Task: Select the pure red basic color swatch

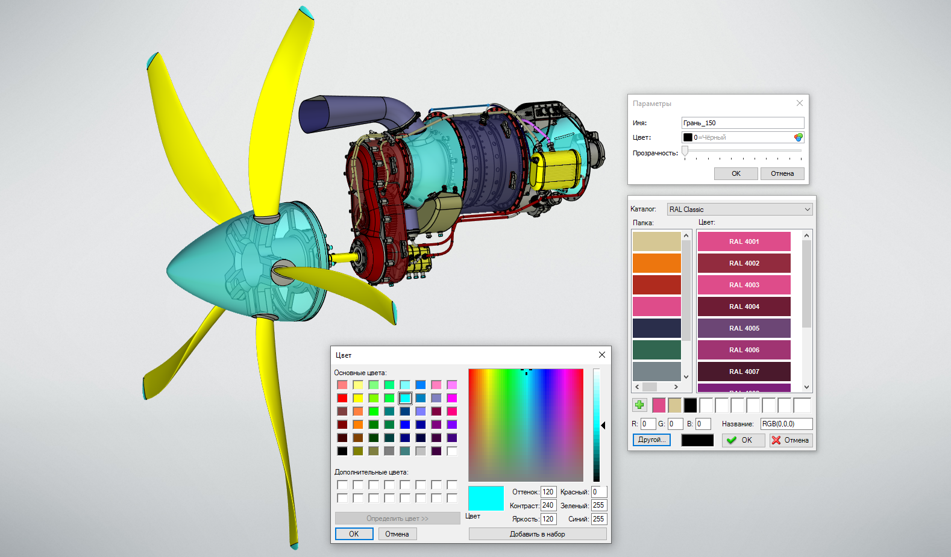Action: 342,398
